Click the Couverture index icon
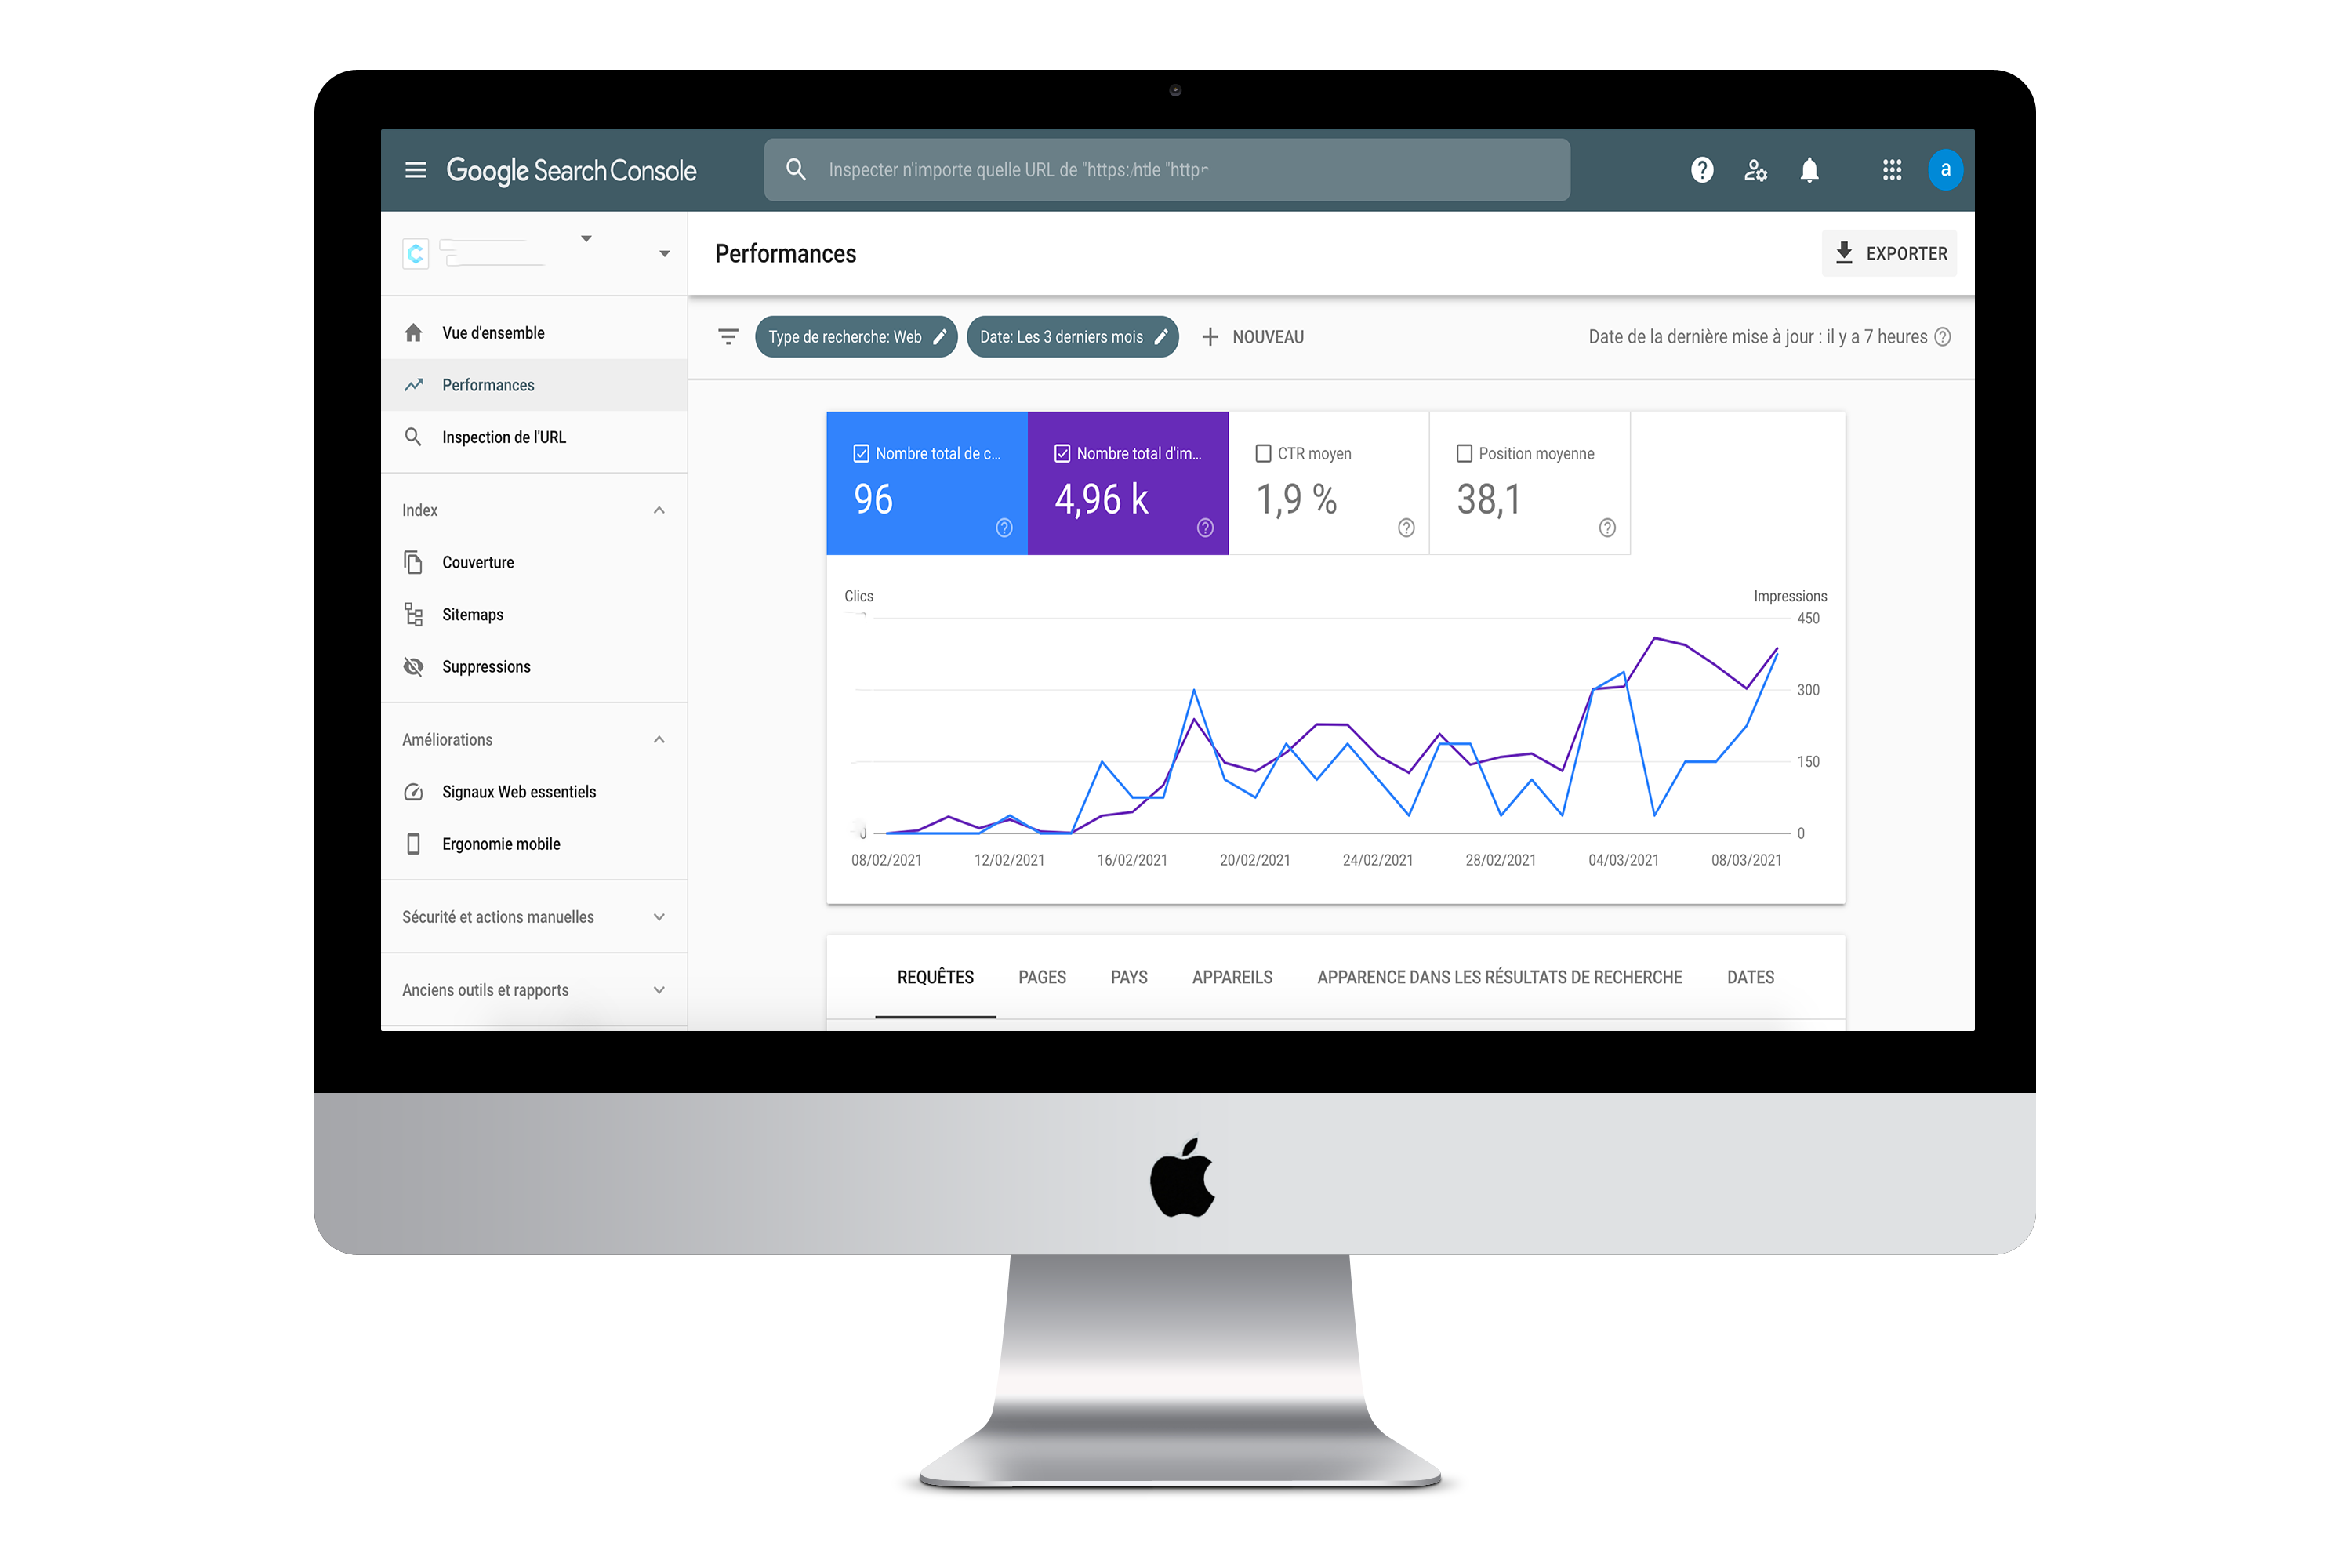 point(413,562)
